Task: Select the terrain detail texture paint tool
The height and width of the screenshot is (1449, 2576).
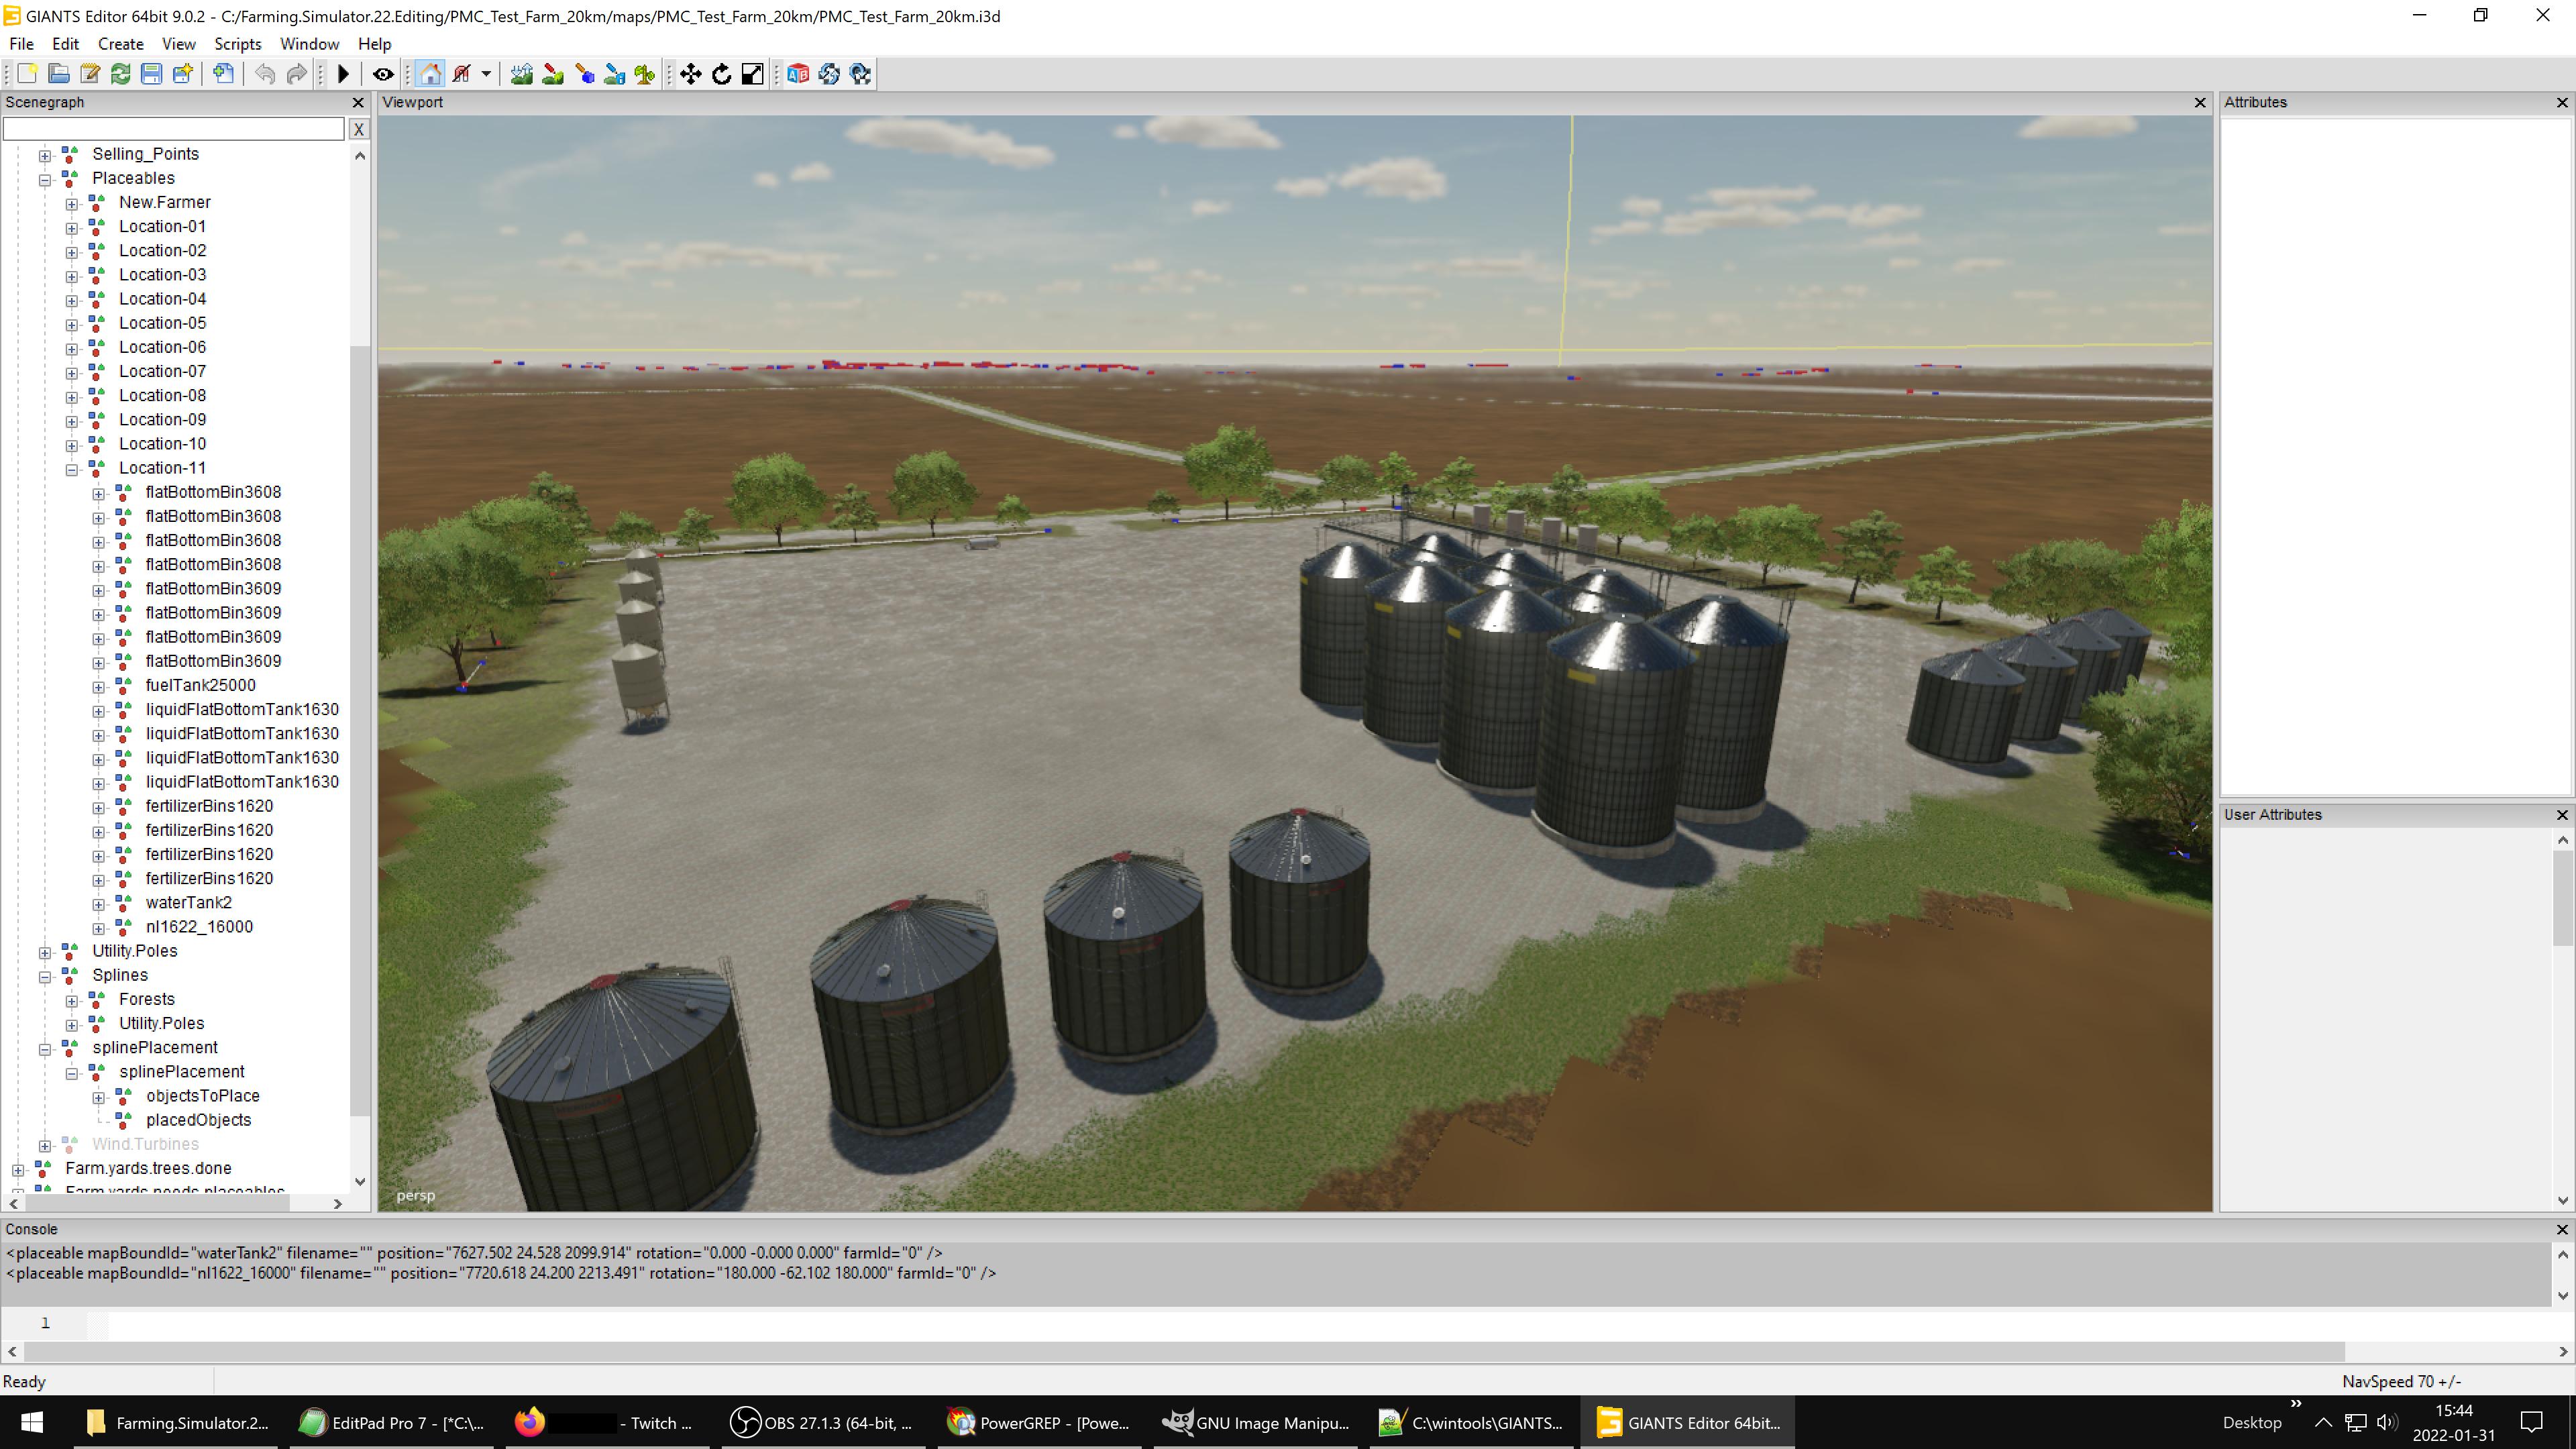Action: coord(552,74)
